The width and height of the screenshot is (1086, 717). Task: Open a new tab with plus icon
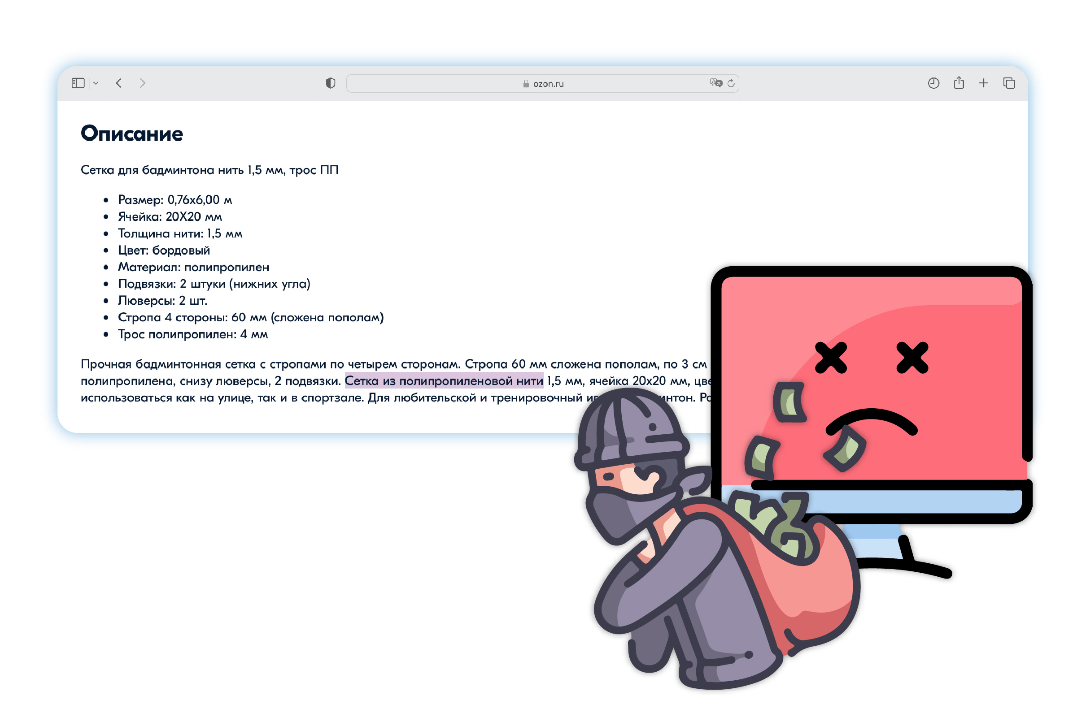[983, 83]
